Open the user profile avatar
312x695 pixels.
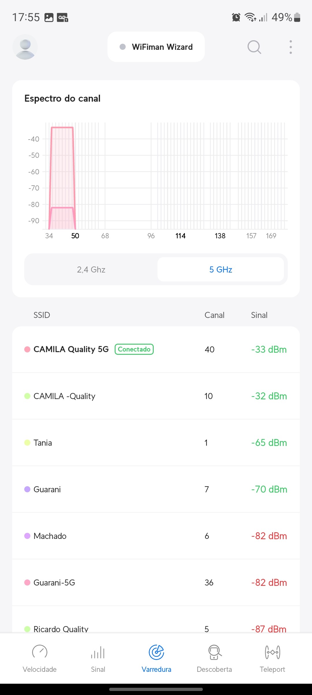pos(25,47)
